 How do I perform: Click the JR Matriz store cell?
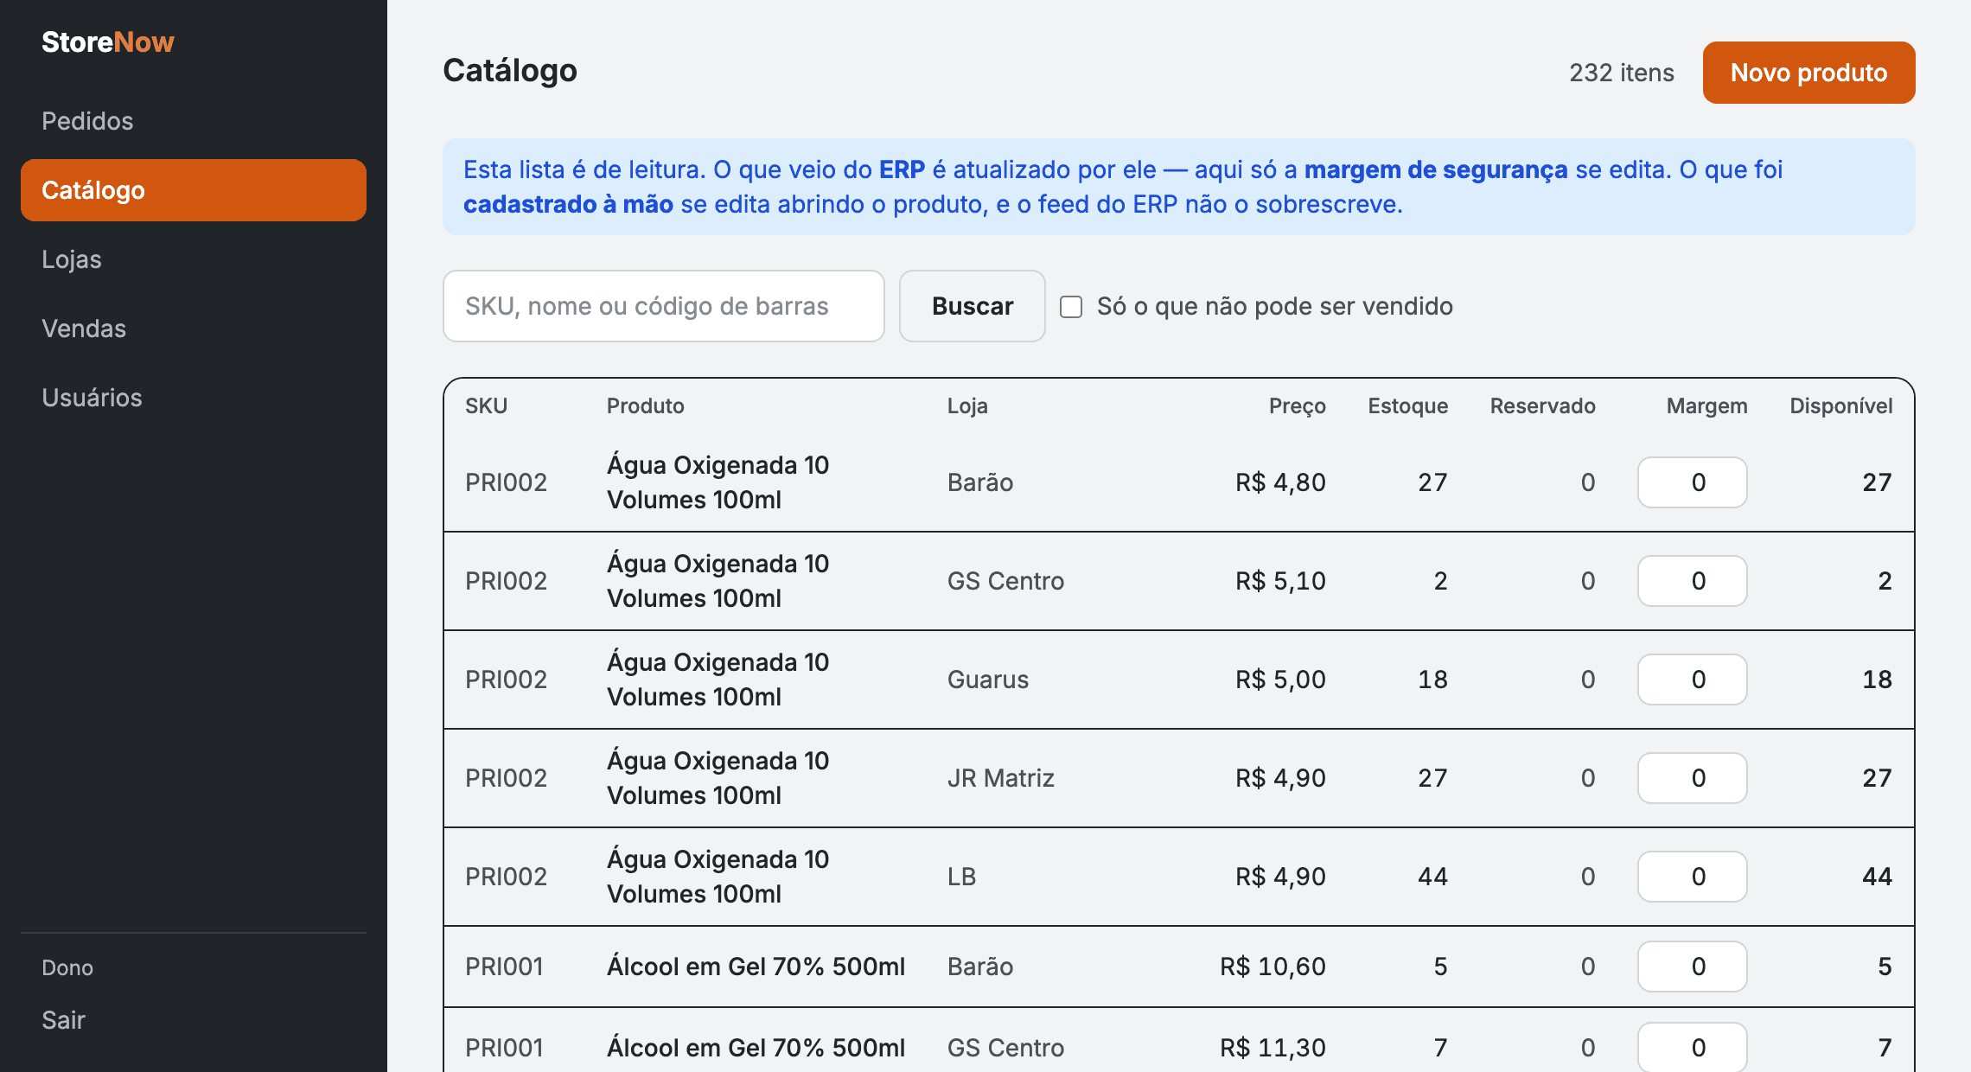pyautogui.click(x=1000, y=778)
